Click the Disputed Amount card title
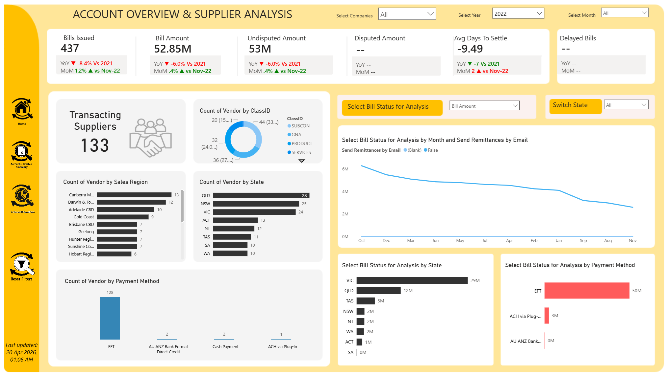Image resolution: width=665 pixels, height=375 pixels. click(380, 38)
